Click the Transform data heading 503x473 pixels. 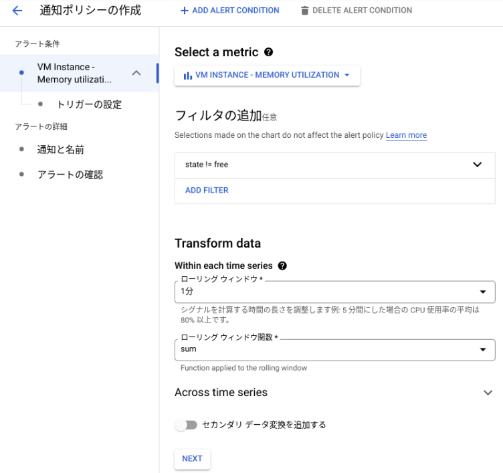point(217,244)
